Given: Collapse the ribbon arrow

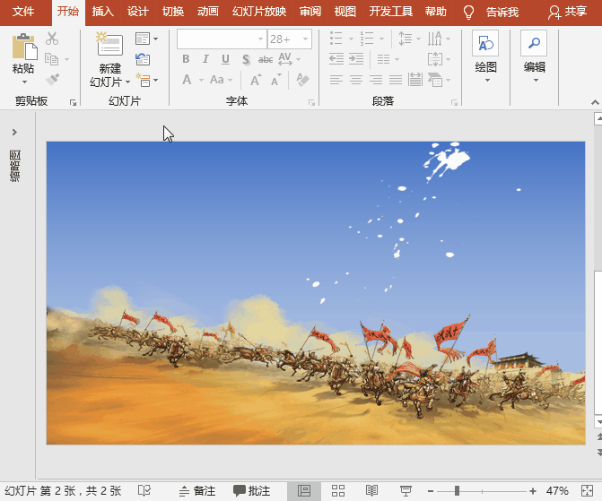Looking at the screenshot, I should [x=595, y=102].
